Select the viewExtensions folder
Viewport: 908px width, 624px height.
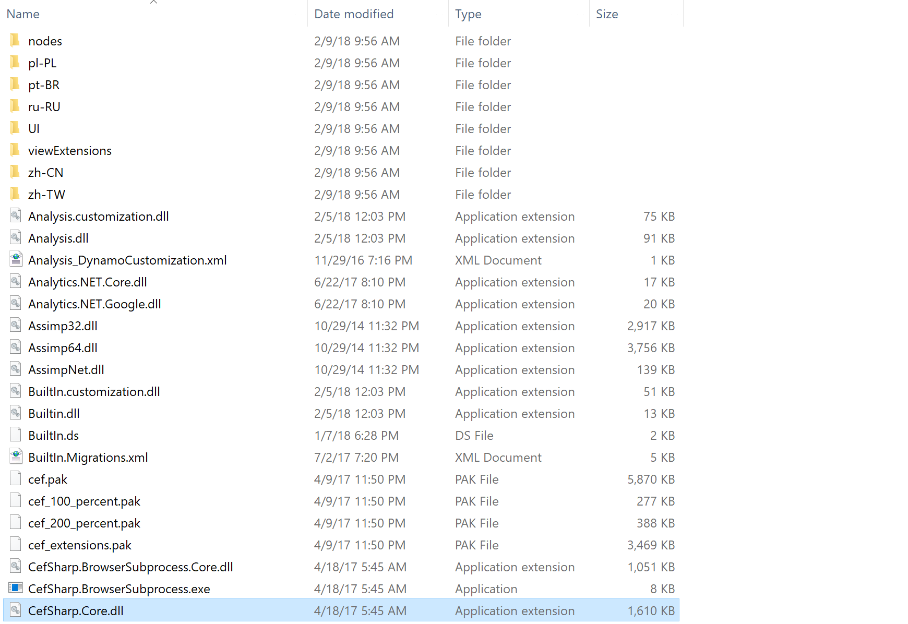(x=69, y=150)
